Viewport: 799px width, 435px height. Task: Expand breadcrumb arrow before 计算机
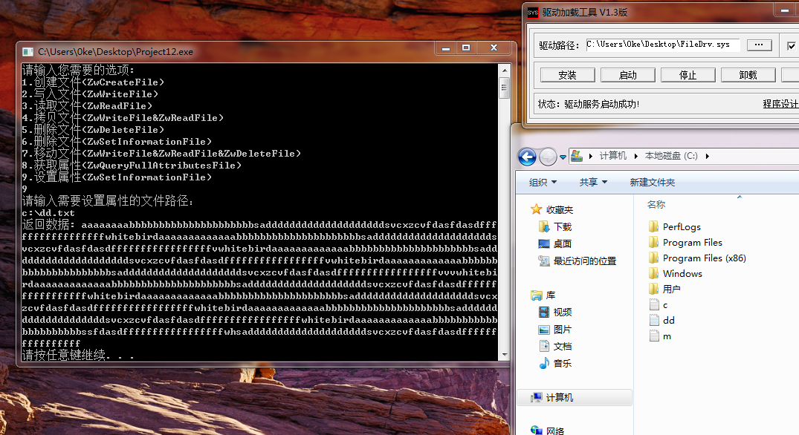pos(591,156)
